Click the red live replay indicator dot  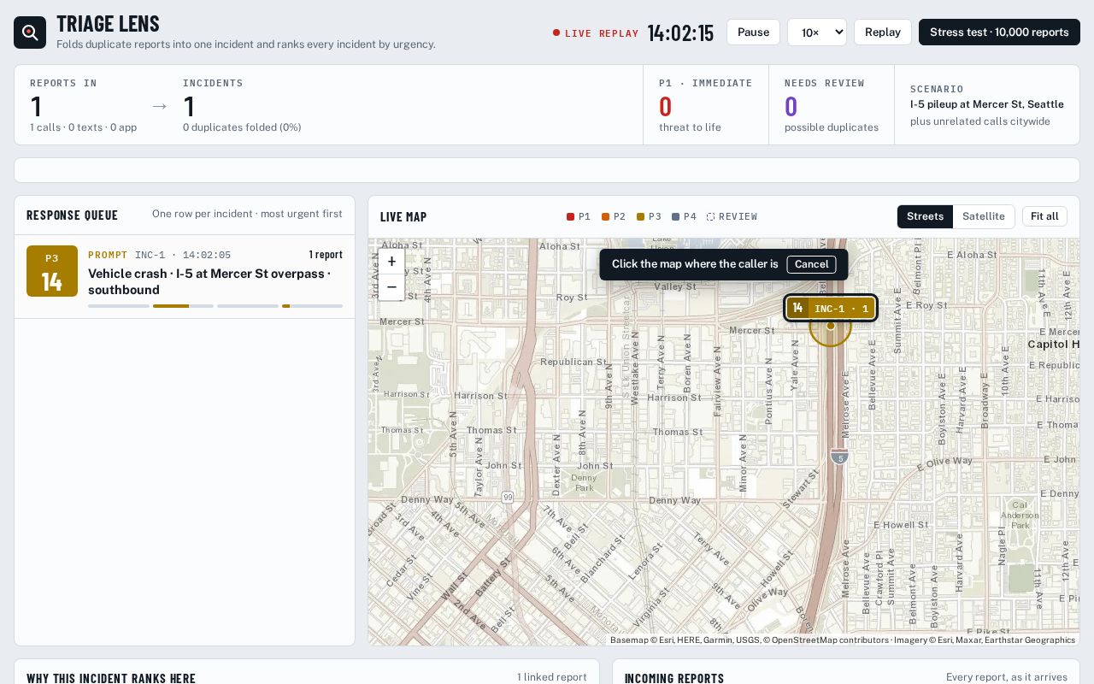556,32
